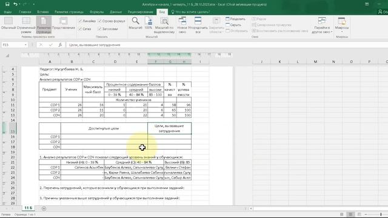Click the 'Что вы хотите сделать?' search box
Screen dimensions: 388x218
click(190, 12)
